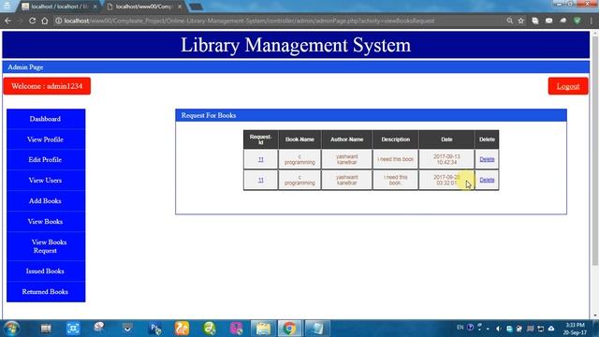Viewport: 599px width, 337px height.
Task: Click the zoom magnifier icon in address bar
Action: coord(509,21)
